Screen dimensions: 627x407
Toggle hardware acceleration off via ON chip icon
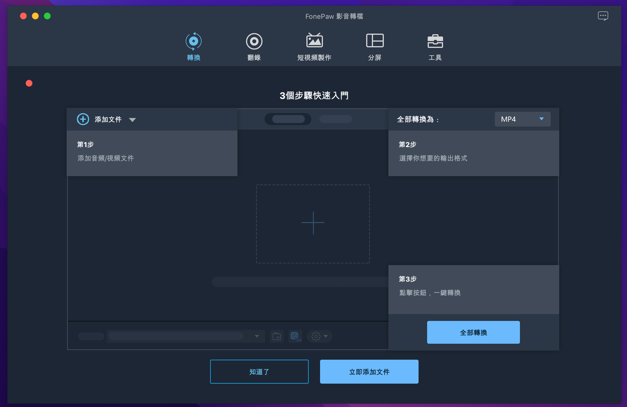tap(295, 336)
